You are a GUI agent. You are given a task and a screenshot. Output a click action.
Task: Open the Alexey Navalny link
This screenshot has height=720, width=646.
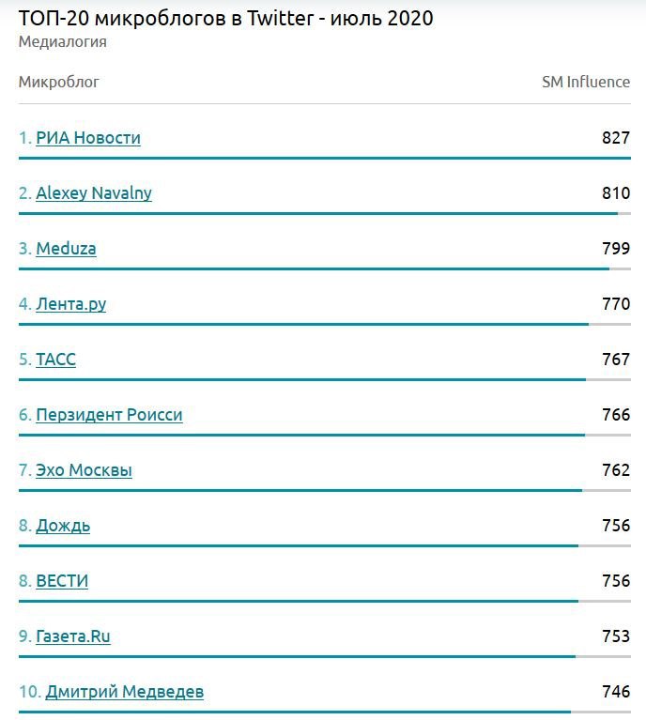[x=94, y=193]
